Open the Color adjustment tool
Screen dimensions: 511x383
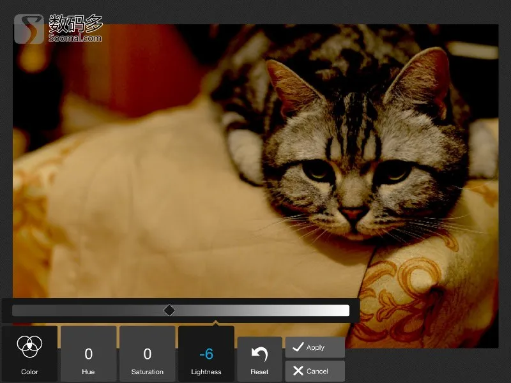point(29,354)
